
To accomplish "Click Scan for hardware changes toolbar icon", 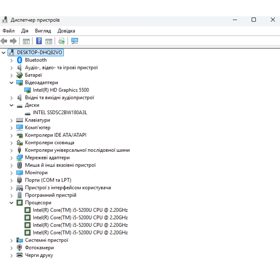I will [74, 41].
